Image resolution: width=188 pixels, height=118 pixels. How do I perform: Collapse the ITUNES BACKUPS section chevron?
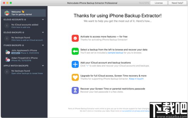click(x=43, y=45)
